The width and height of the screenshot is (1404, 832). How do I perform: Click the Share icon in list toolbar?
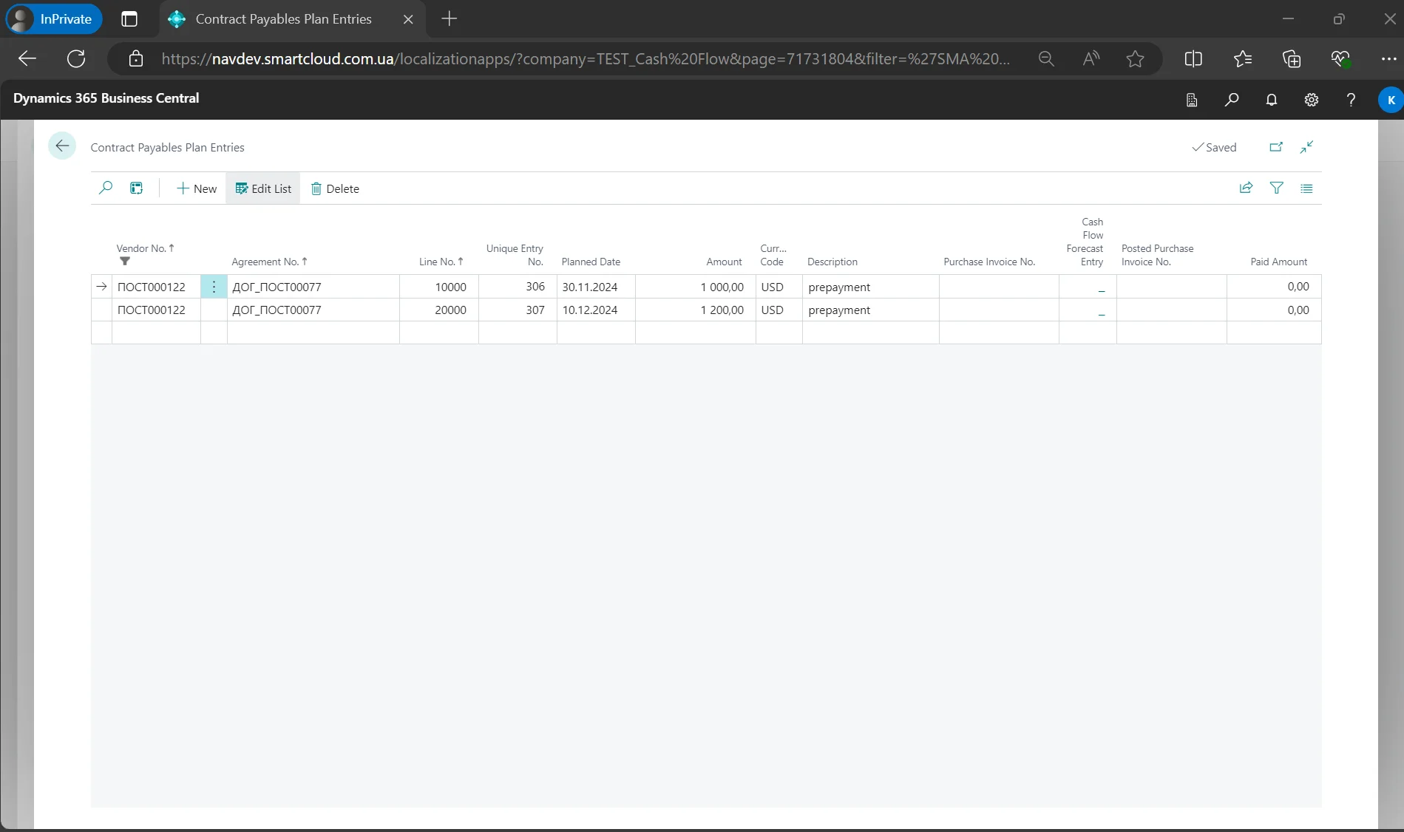(x=1246, y=188)
